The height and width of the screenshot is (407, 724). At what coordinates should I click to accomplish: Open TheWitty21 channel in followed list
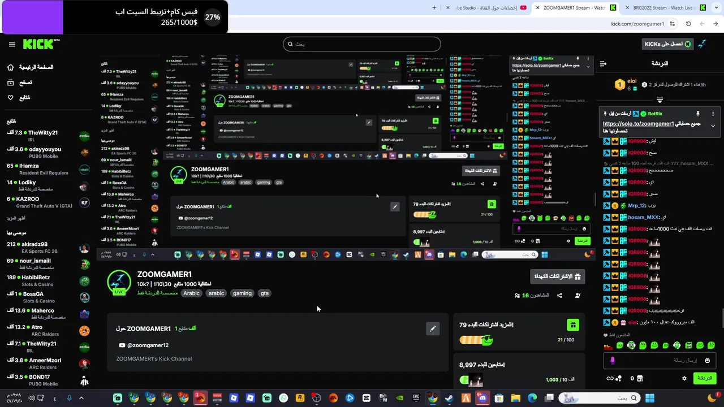click(48, 136)
